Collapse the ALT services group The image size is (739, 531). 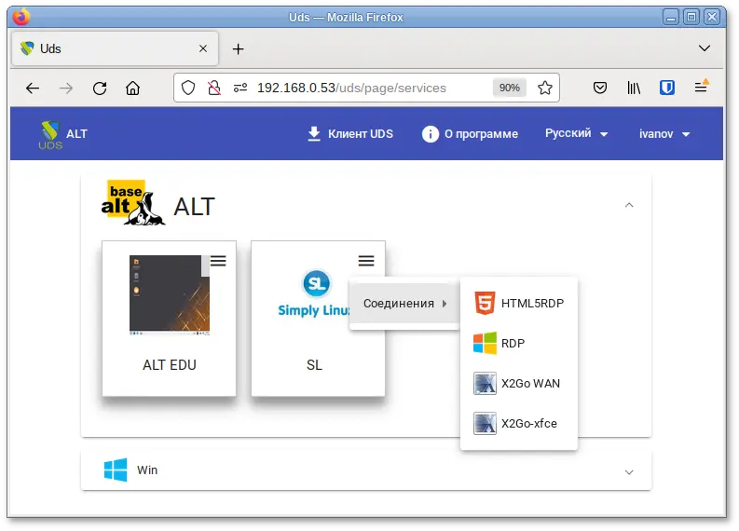pyautogui.click(x=629, y=205)
